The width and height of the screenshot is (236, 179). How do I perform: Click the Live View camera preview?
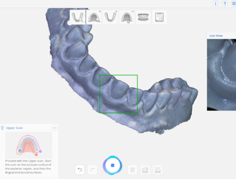(x=221, y=75)
